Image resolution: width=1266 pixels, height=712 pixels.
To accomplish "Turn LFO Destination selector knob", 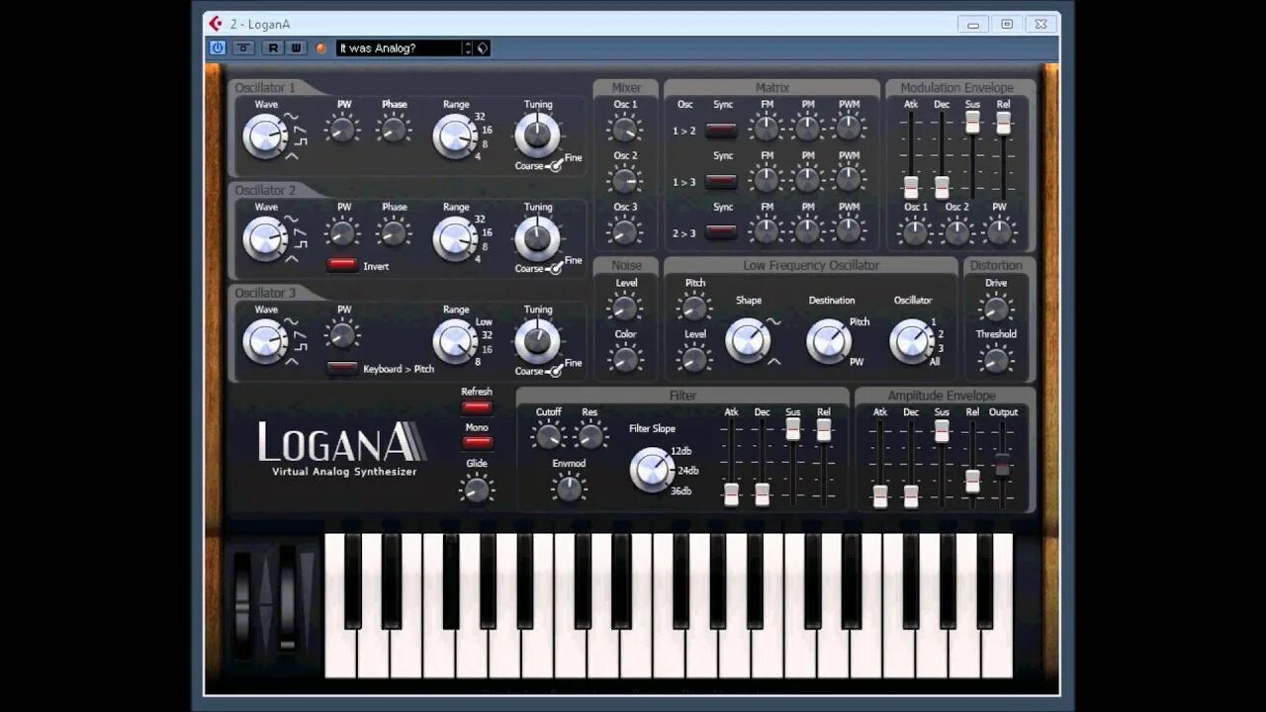I will 828,341.
